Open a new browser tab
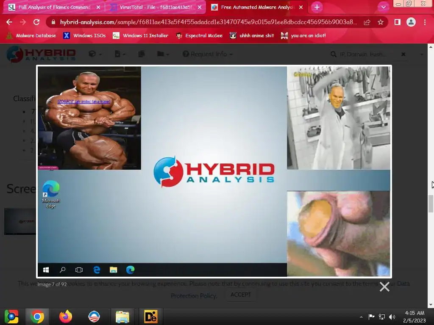The height and width of the screenshot is (325, 434). pos(317,7)
